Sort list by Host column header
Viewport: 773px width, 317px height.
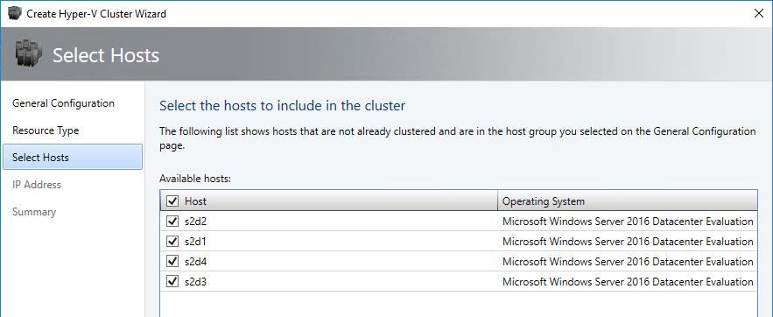coord(329,201)
